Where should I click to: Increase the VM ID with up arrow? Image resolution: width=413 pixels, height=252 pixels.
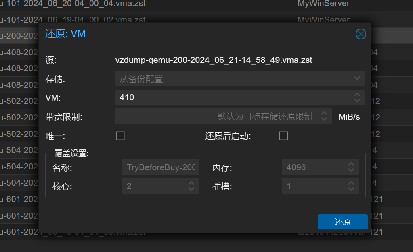[357, 94]
